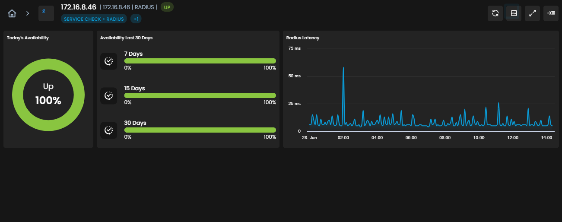This screenshot has width=562, height=222.
Task: Select the SERVICE CHECK > RADIUS tag
Action: pyautogui.click(x=94, y=19)
